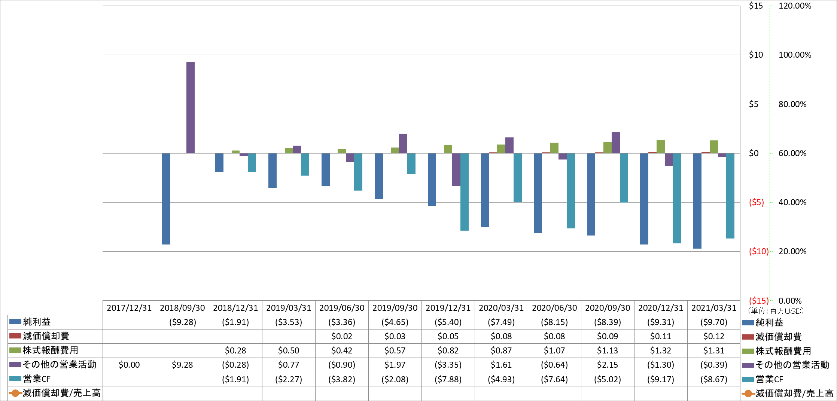Click the 2021/03/31 column header
Image resolution: width=837 pixels, height=401 pixels.
(714, 308)
